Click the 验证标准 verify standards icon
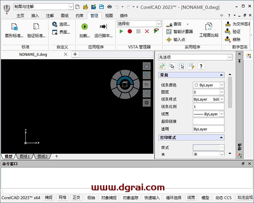 point(36,27)
